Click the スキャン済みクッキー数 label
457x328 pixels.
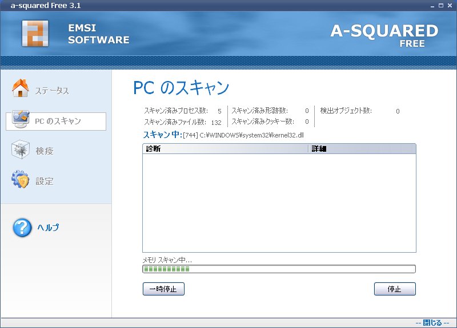click(263, 122)
